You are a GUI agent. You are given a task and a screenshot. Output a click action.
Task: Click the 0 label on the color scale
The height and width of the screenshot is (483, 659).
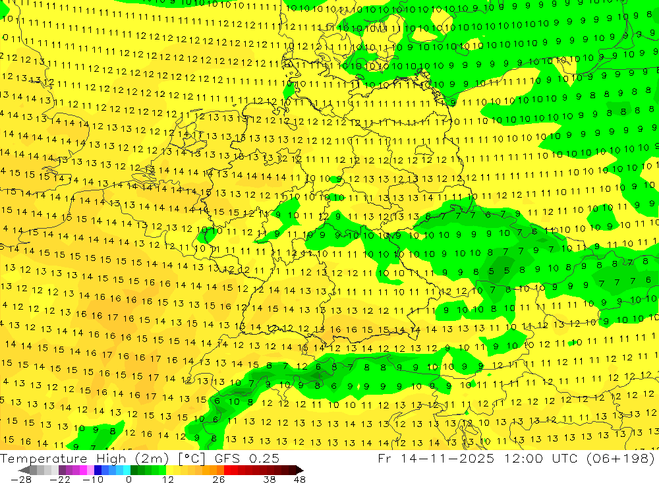[x=129, y=479]
